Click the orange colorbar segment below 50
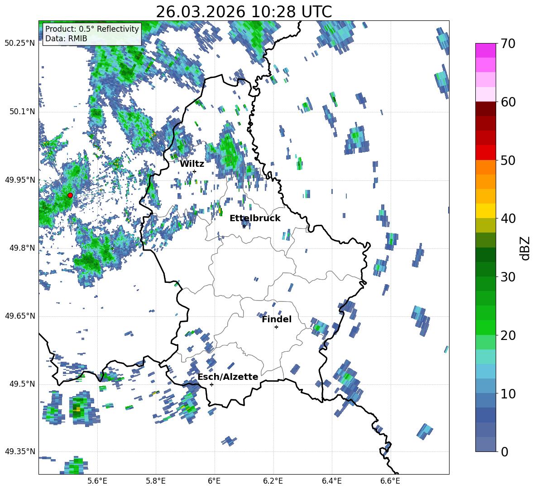This screenshot has width=536, height=490. click(x=485, y=167)
